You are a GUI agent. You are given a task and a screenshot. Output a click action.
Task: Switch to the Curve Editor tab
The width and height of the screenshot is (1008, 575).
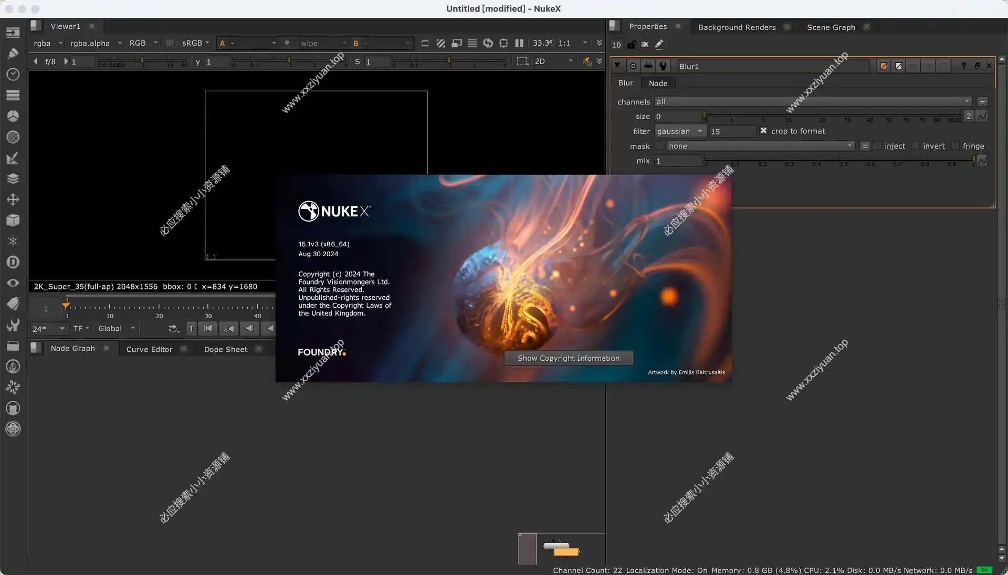pyautogui.click(x=149, y=349)
